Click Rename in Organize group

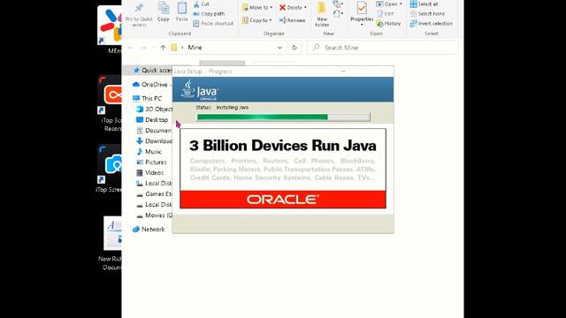292,20
